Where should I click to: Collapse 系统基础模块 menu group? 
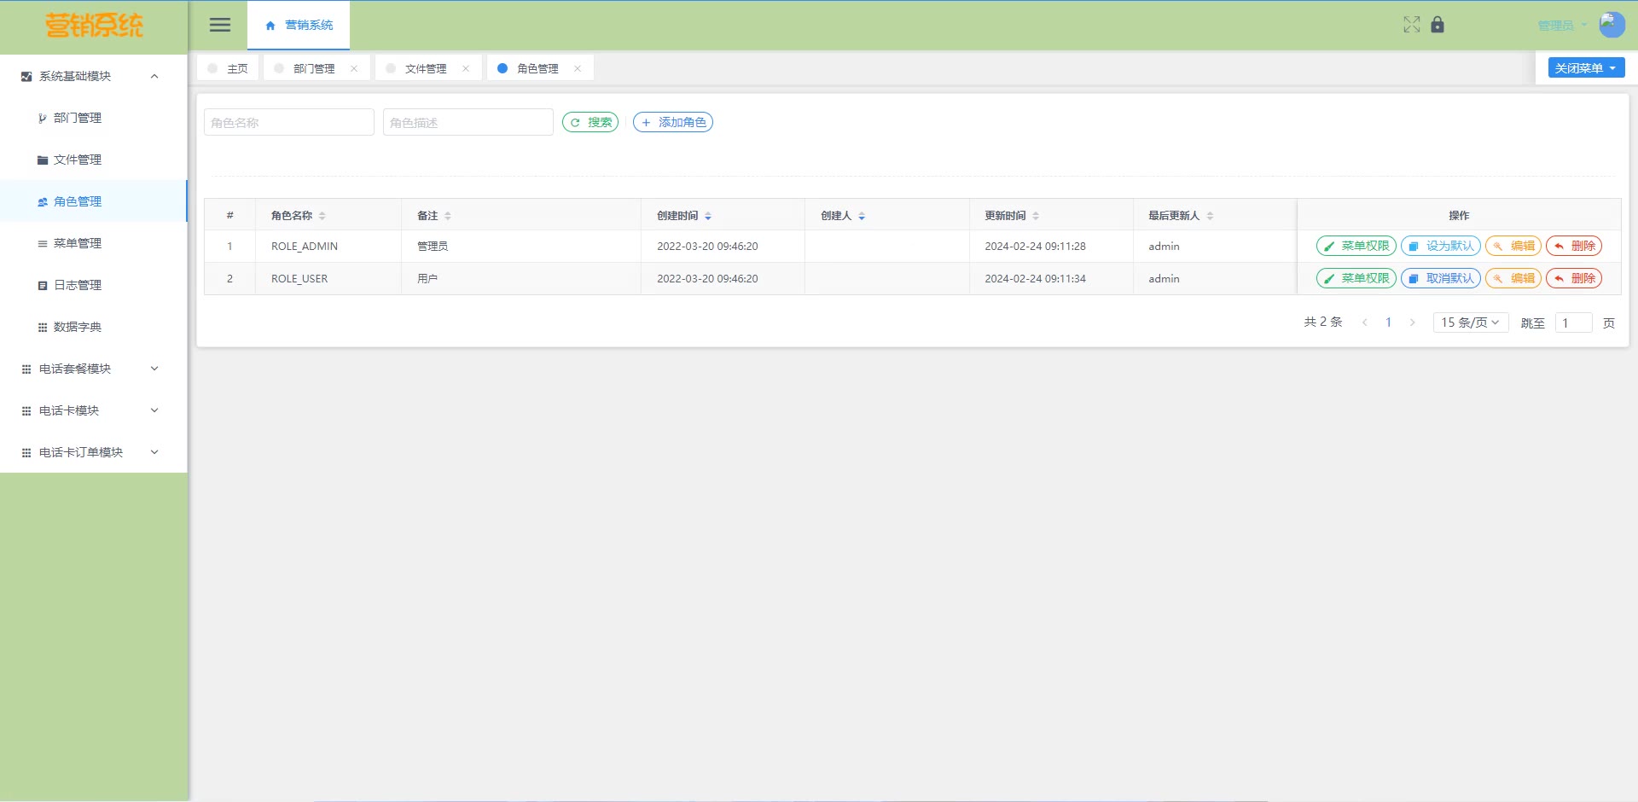pyautogui.click(x=94, y=76)
